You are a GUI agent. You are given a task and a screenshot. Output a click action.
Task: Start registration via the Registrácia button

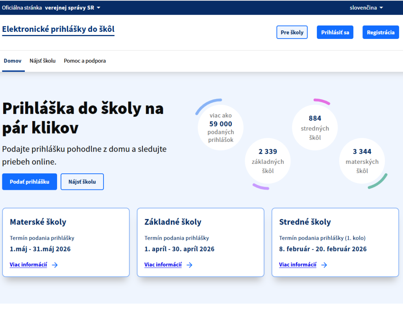(x=380, y=32)
